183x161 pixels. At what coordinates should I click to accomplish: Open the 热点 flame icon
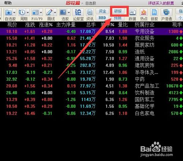pos(144,12)
